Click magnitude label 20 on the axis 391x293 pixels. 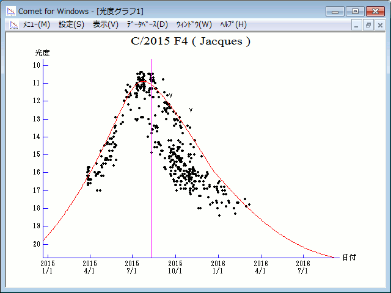click(37, 244)
